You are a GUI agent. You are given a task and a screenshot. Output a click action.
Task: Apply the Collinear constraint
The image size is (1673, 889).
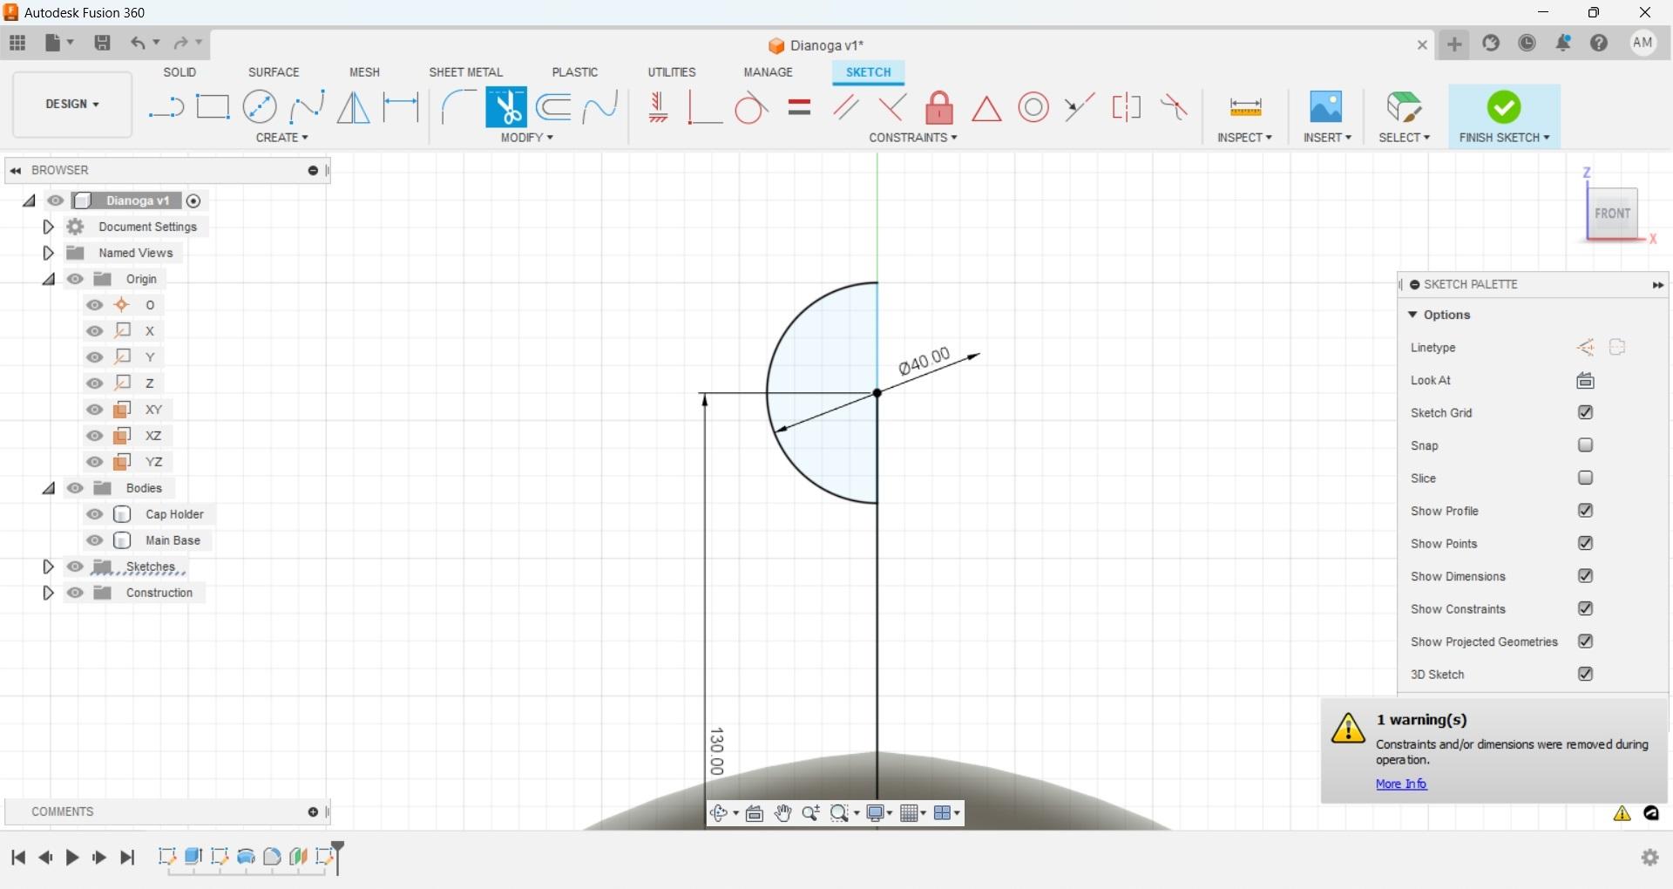point(1080,107)
